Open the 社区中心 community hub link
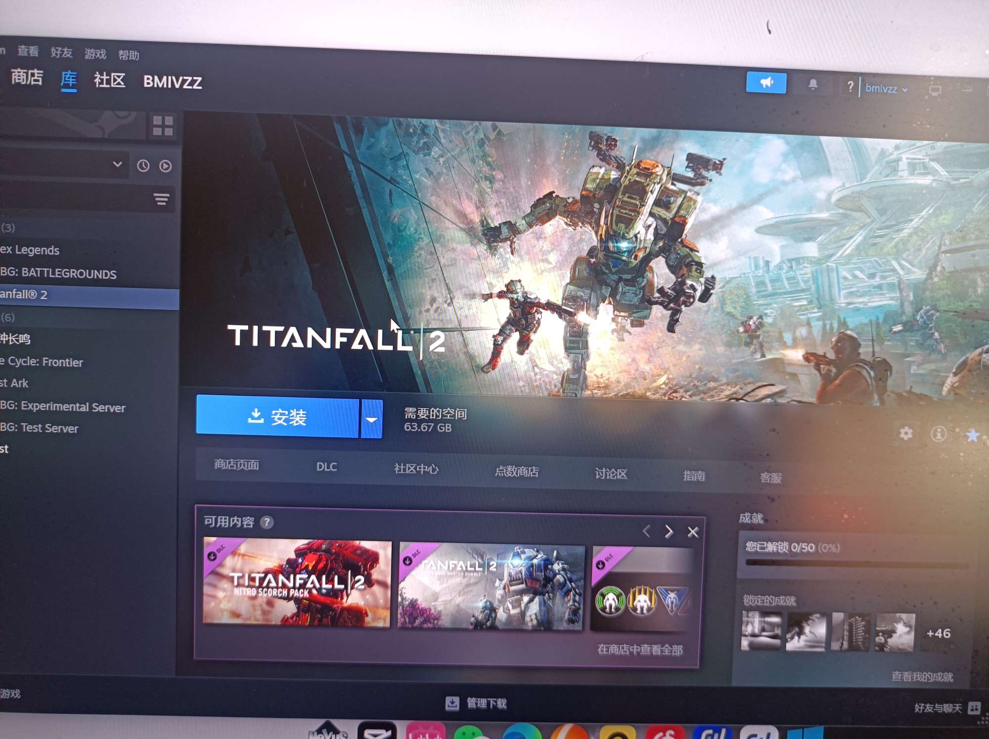The height and width of the screenshot is (739, 989). coord(416,469)
